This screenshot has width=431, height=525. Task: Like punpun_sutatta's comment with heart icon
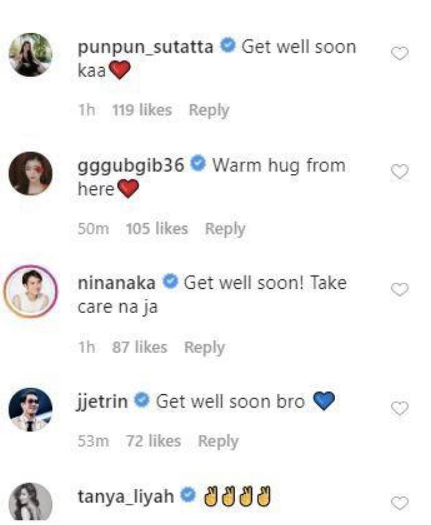click(400, 54)
